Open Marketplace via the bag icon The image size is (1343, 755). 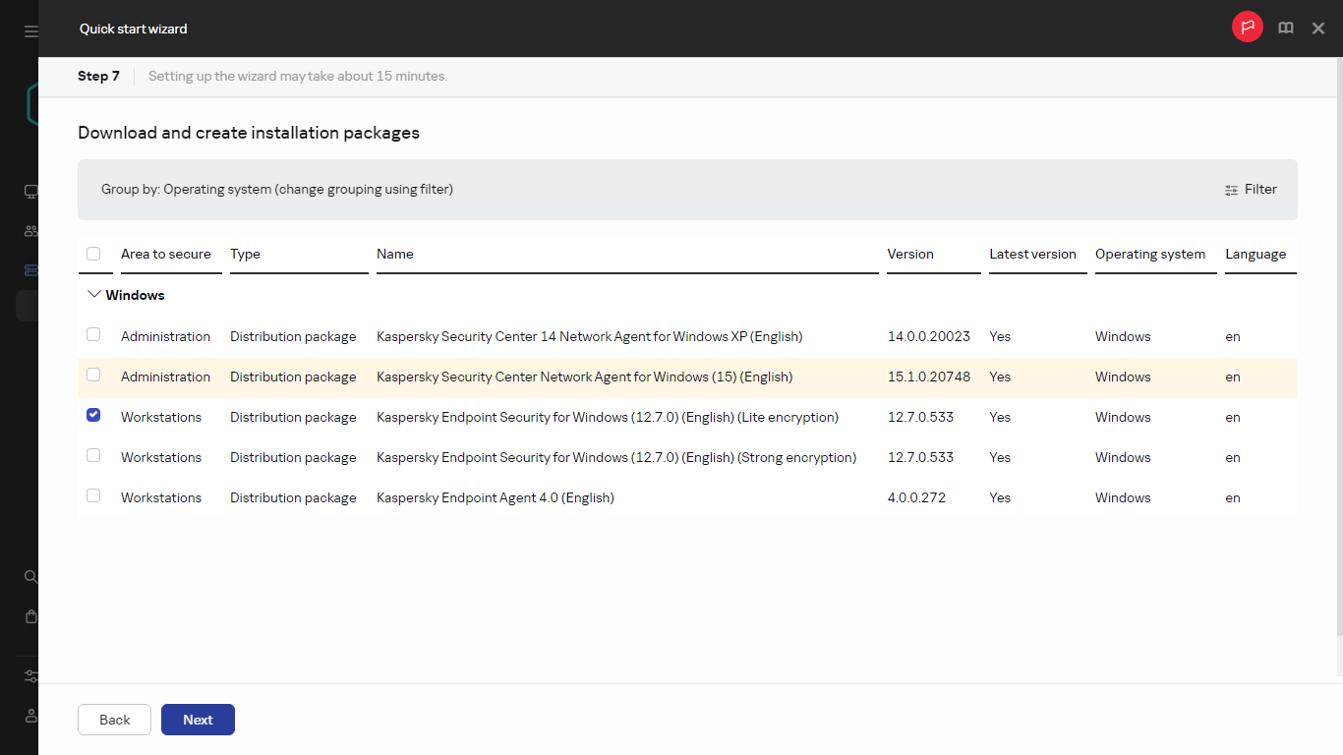pyautogui.click(x=30, y=616)
